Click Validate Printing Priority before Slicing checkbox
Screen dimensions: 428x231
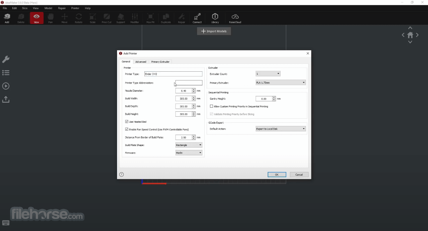(211, 114)
